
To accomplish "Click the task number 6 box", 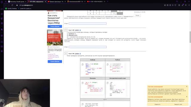I will 66,53.
